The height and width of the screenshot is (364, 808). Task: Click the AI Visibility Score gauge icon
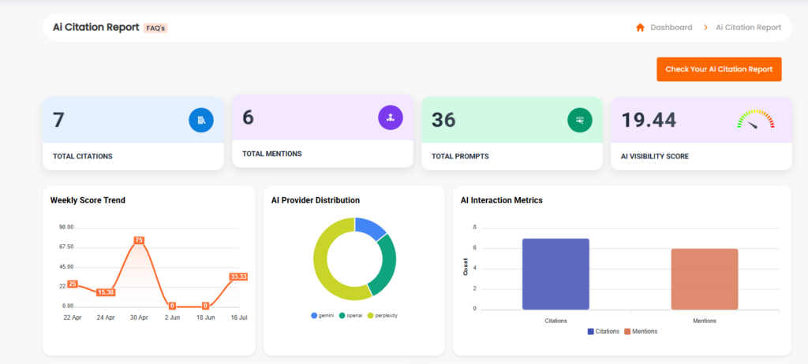tap(755, 119)
